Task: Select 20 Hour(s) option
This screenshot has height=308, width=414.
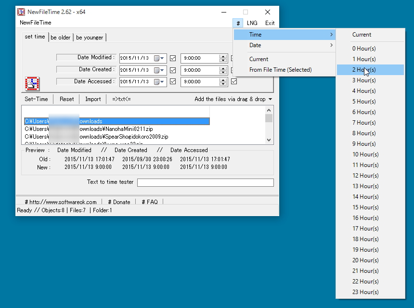Action: pyautogui.click(x=370, y=260)
